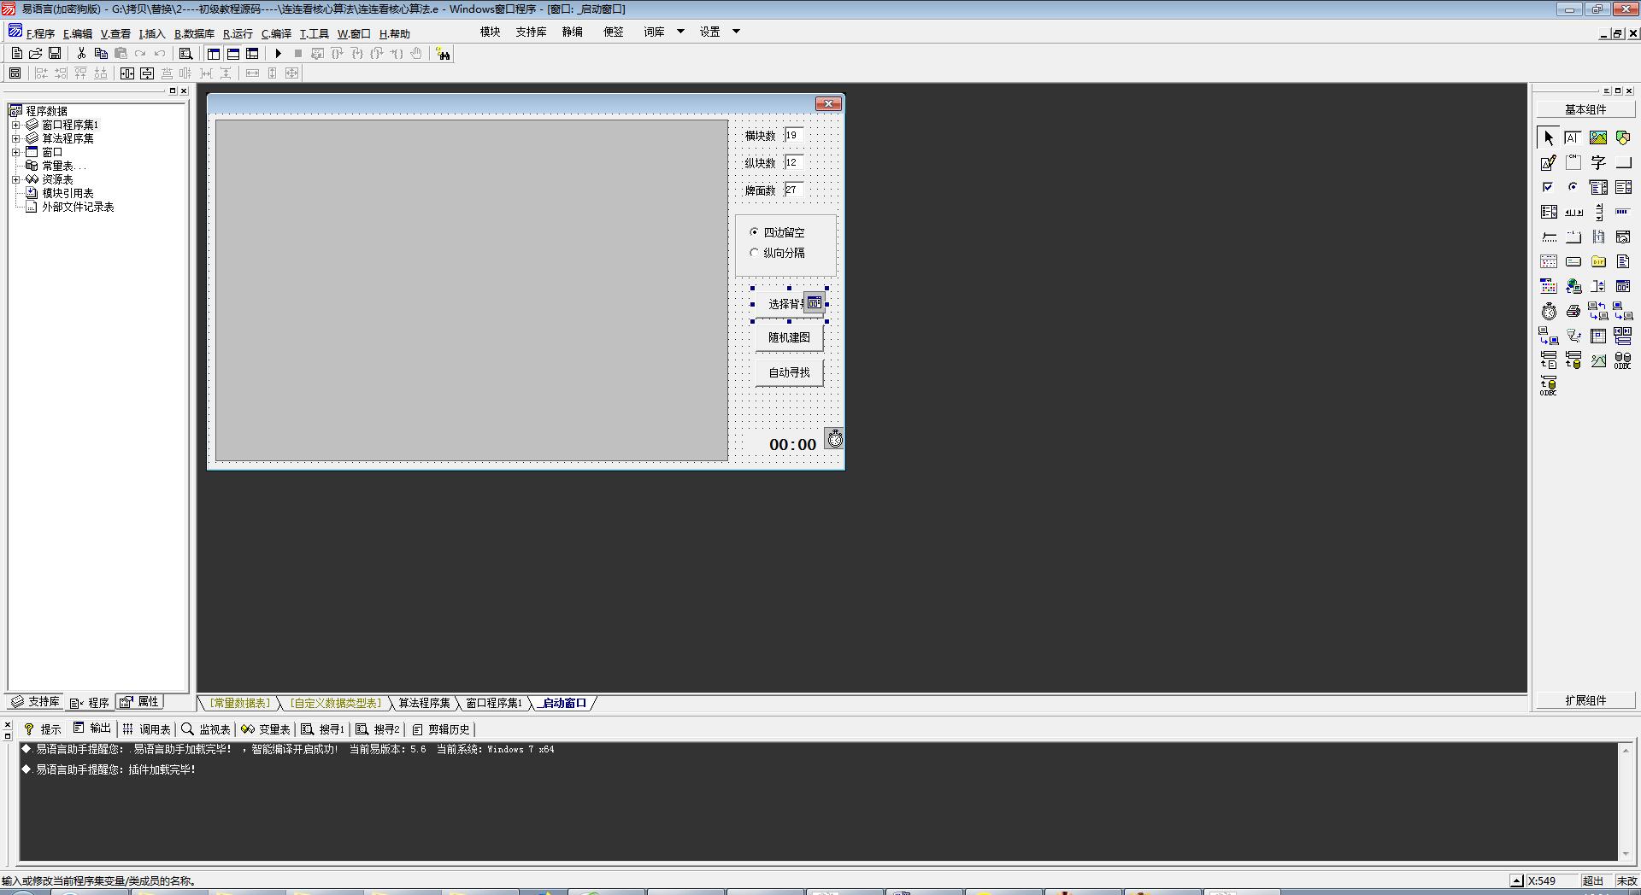
Task: Create a new program file
Action: tap(16, 53)
